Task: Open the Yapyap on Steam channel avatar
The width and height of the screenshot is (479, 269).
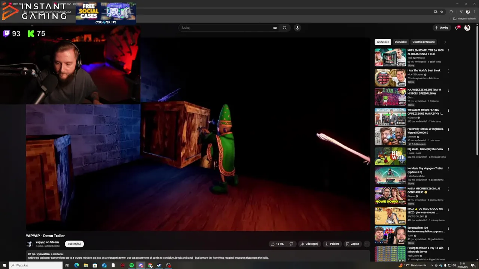Action: tap(30, 244)
